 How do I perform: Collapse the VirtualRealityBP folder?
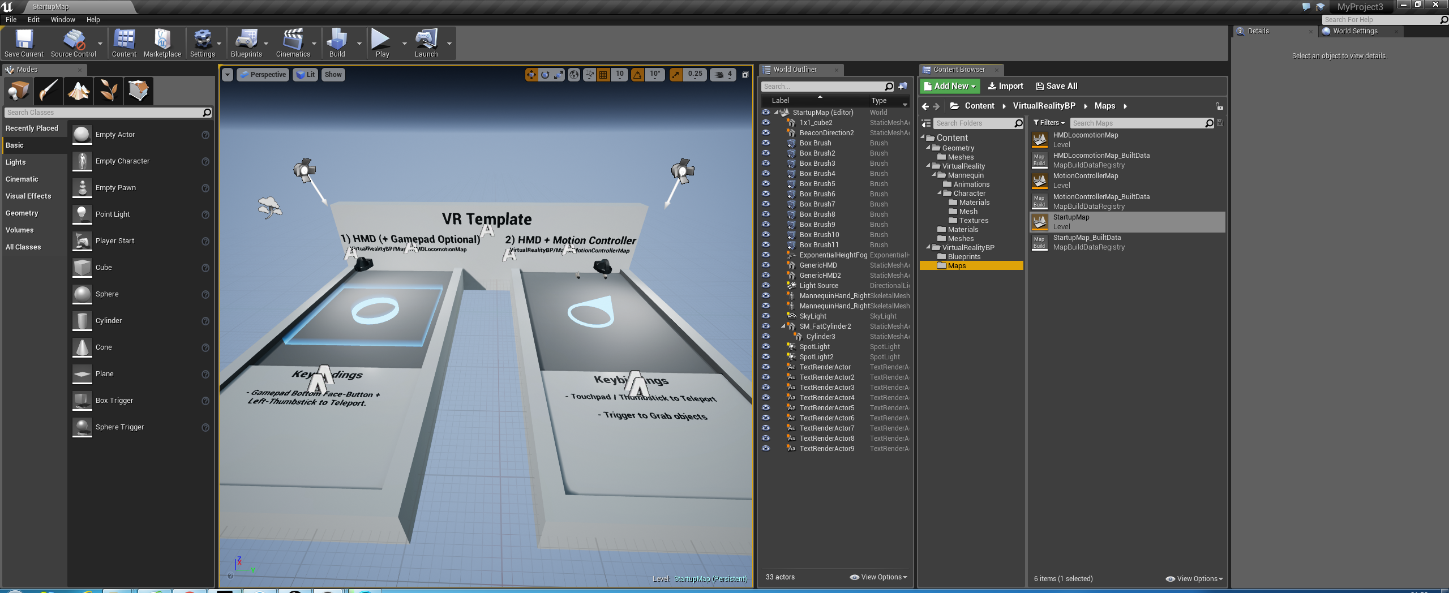pyautogui.click(x=928, y=247)
